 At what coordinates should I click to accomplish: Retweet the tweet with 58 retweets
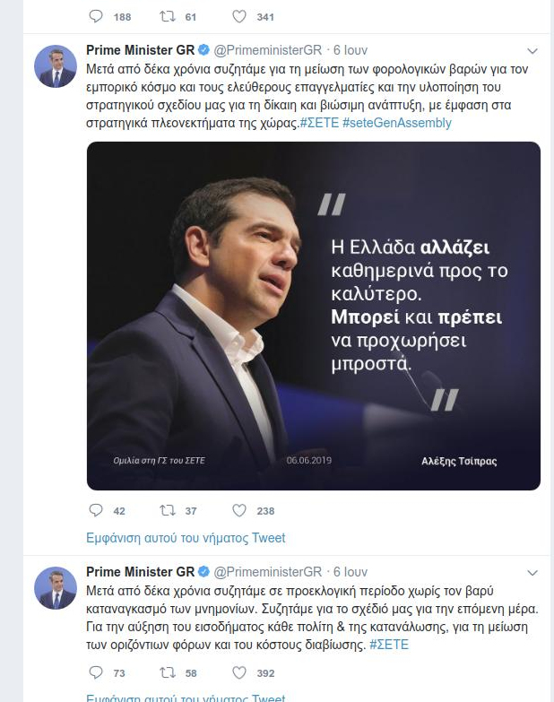point(168,672)
